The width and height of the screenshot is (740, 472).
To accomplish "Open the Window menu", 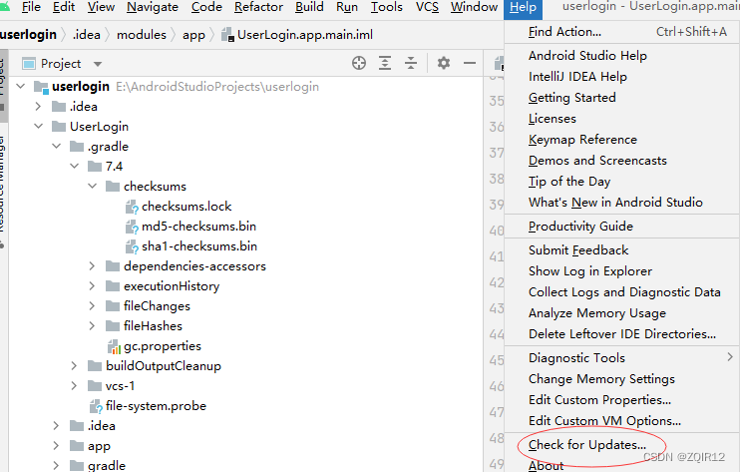I will (x=474, y=7).
